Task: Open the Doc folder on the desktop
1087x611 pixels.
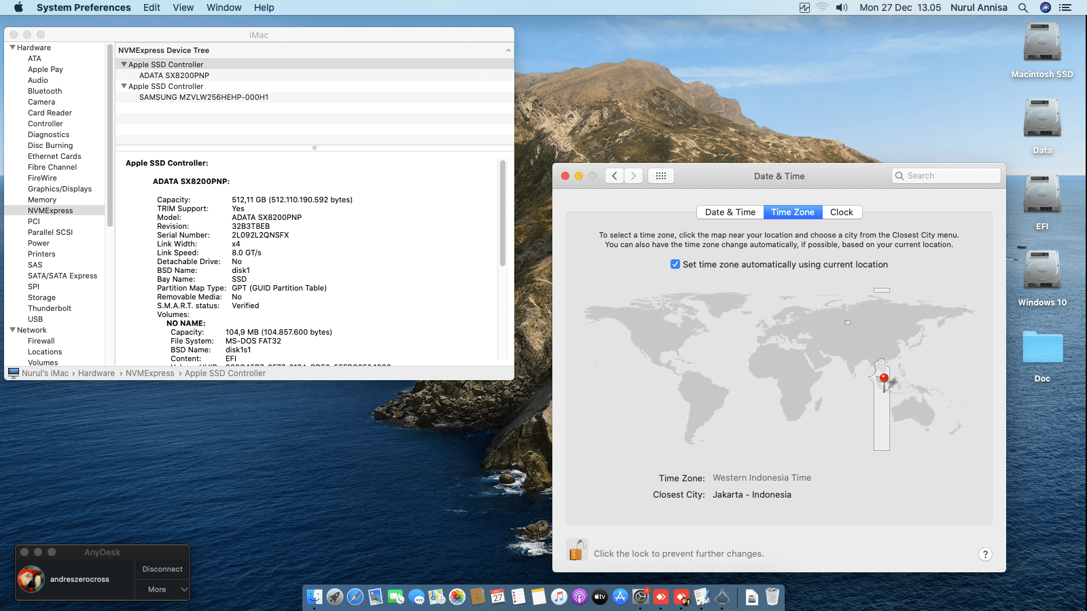Action: pyautogui.click(x=1041, y=348)
